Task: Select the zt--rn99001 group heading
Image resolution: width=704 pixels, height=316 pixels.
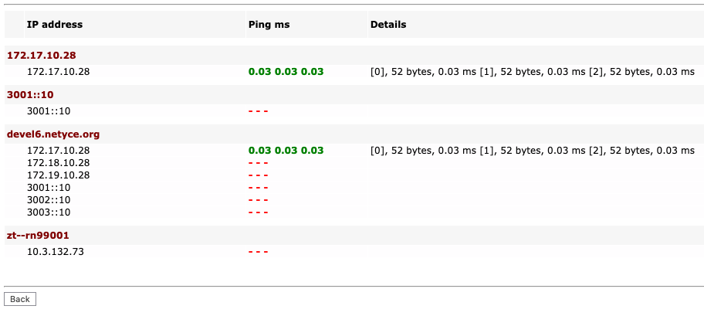Action: [39, 236]
